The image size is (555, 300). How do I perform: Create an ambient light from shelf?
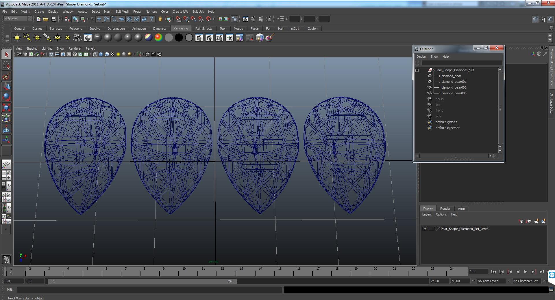17,37
